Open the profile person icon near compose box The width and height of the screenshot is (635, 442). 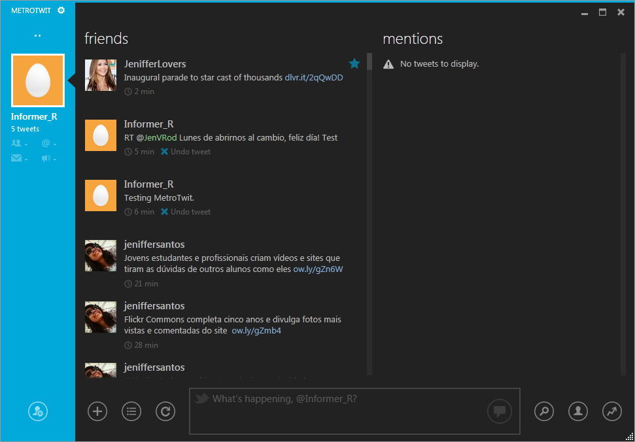pyautogui.click(x=577, y=411)
